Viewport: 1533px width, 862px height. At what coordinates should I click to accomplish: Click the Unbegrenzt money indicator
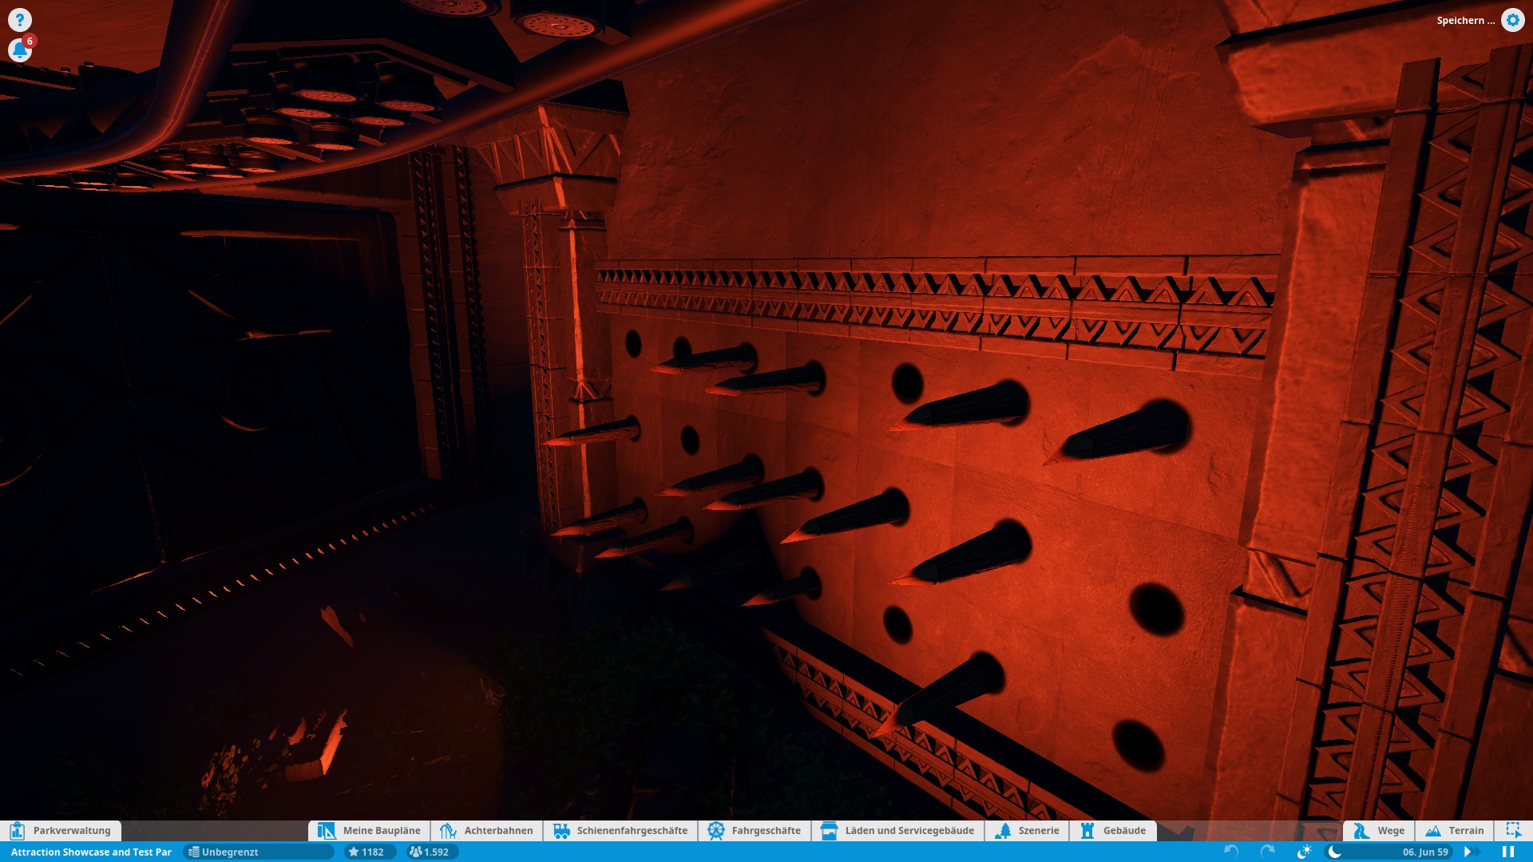coord(258,852)
